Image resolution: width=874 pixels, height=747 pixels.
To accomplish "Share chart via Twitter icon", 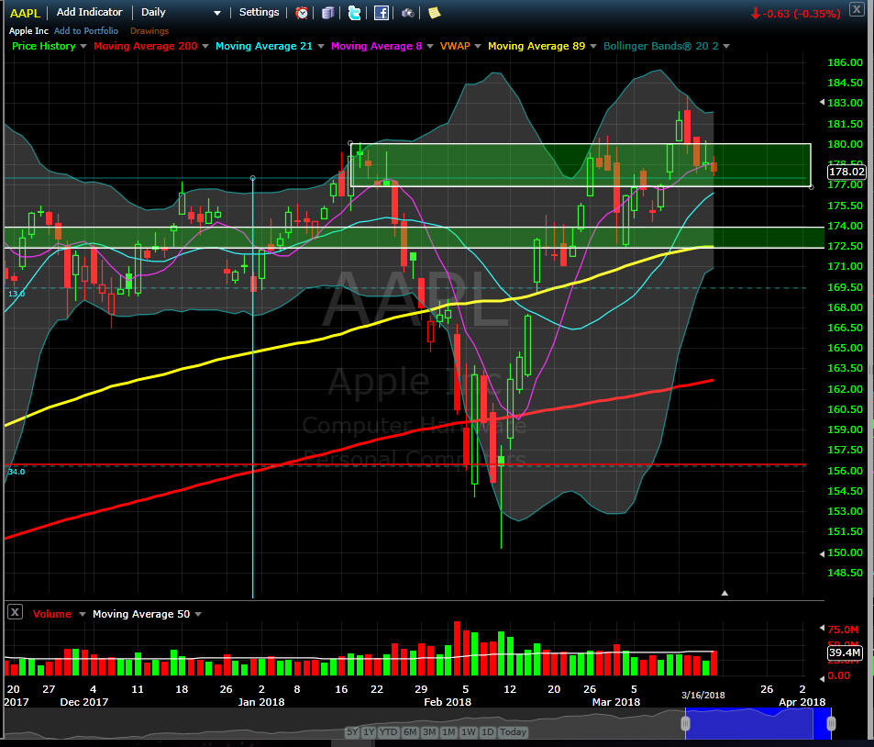I will click(x=354, y=12).
